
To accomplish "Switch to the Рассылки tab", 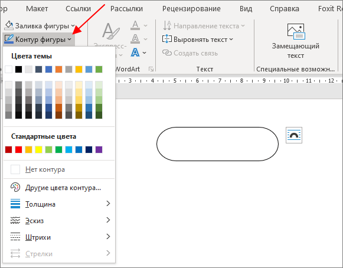I will point(126,8).
